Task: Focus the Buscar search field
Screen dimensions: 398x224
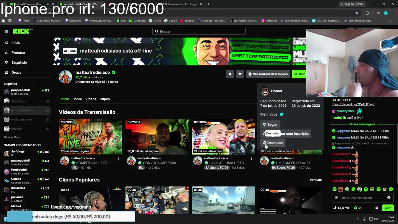Action: pos(199,31)
